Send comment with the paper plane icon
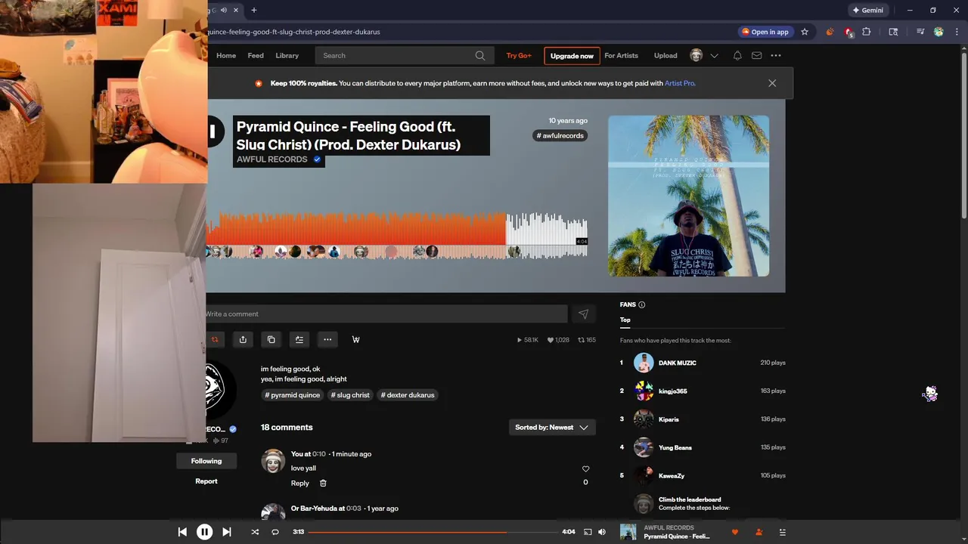This screenshot has height=544, width=968. (x=583, y=314)
